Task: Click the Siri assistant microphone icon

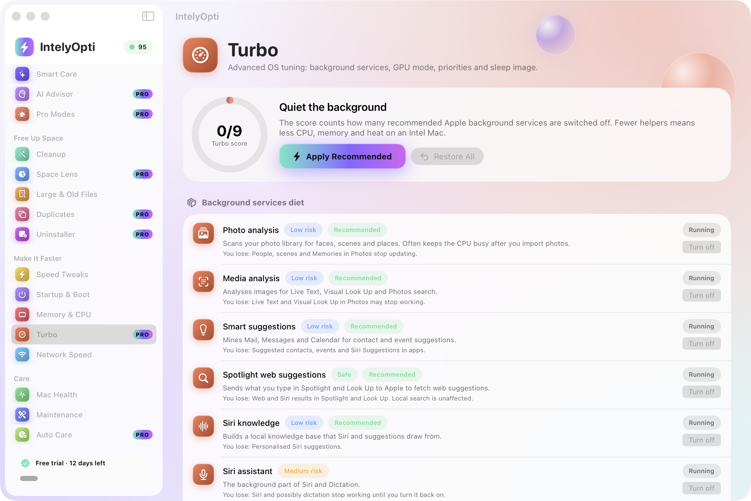Action: click(x=203, y=475)
